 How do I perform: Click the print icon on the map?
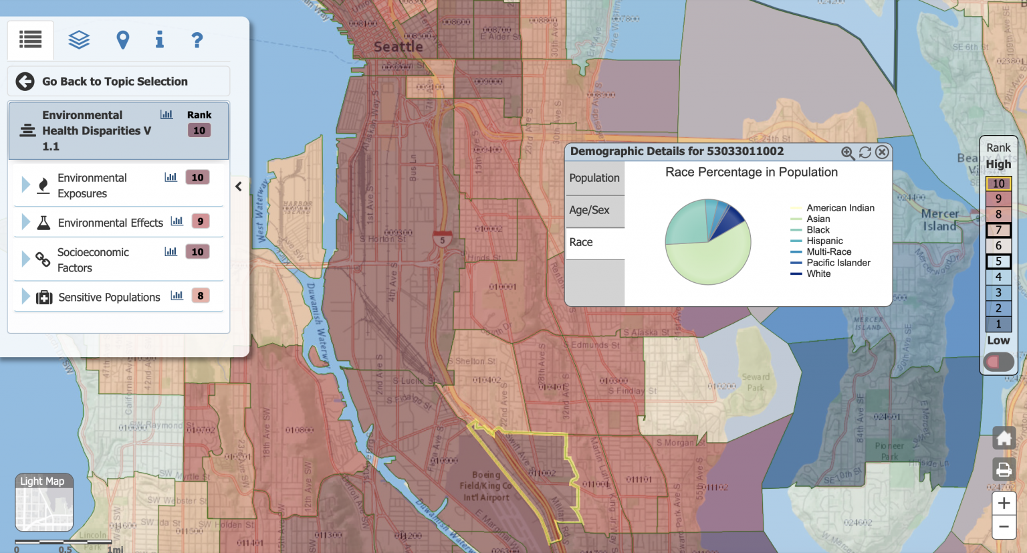(1004, 469)
